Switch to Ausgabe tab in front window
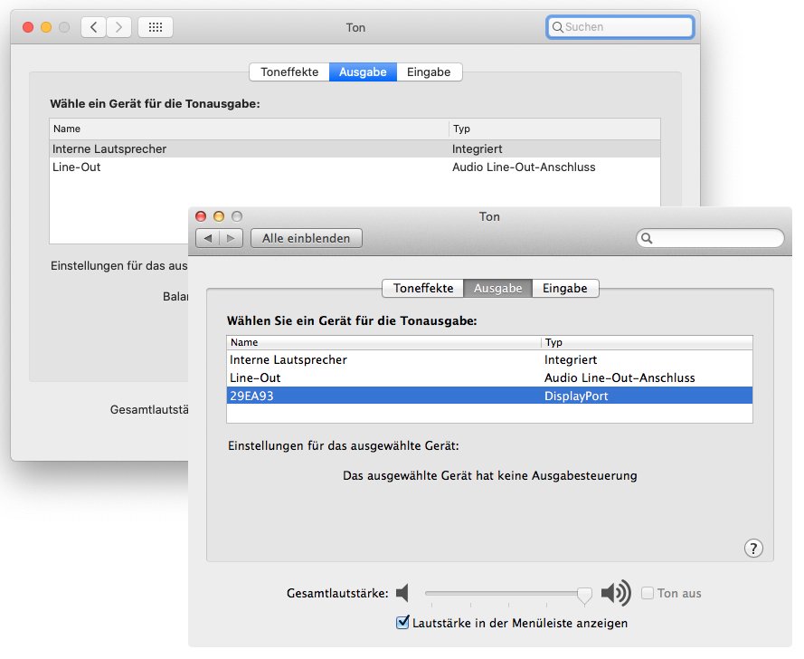 [x=498, y=288]
